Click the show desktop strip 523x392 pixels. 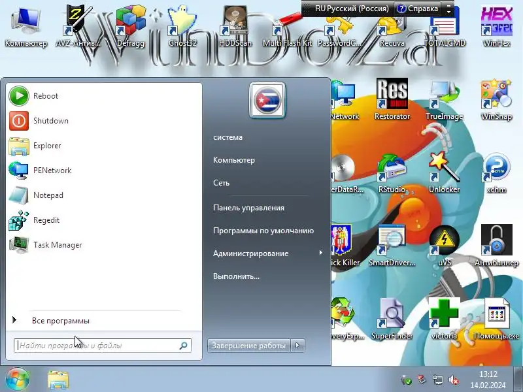tap(518, 380)
